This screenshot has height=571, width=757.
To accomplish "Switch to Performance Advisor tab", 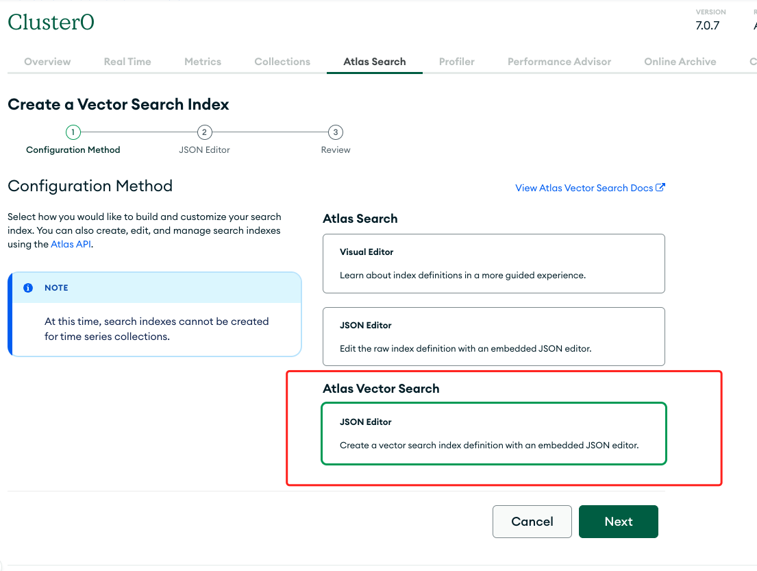I will tap(559, 62).
